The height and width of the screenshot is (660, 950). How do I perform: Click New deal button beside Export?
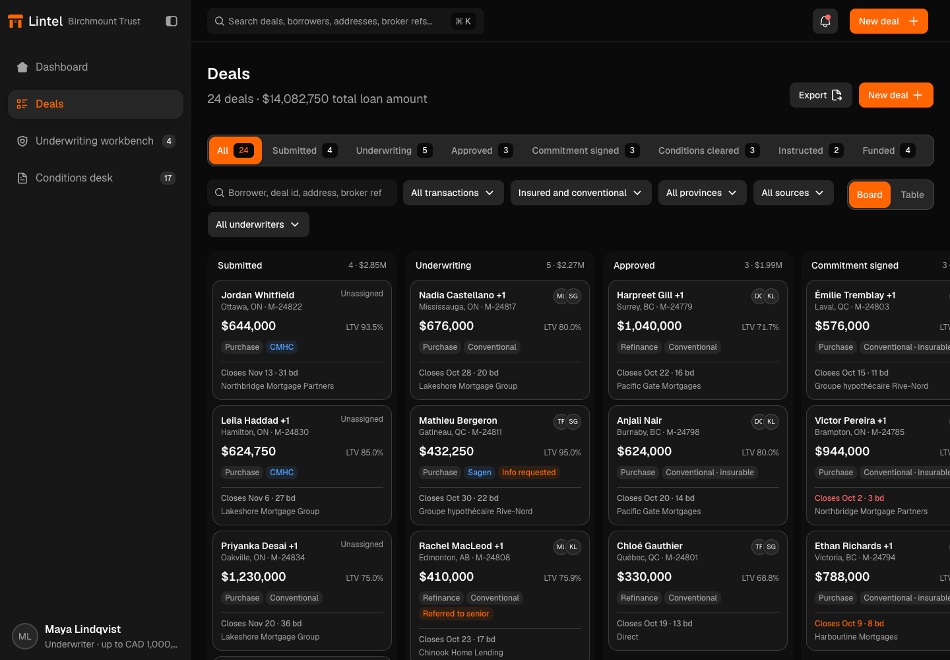(896, 95)
